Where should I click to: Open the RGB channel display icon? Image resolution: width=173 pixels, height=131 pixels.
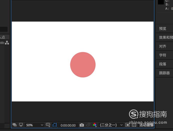[95, 125]
